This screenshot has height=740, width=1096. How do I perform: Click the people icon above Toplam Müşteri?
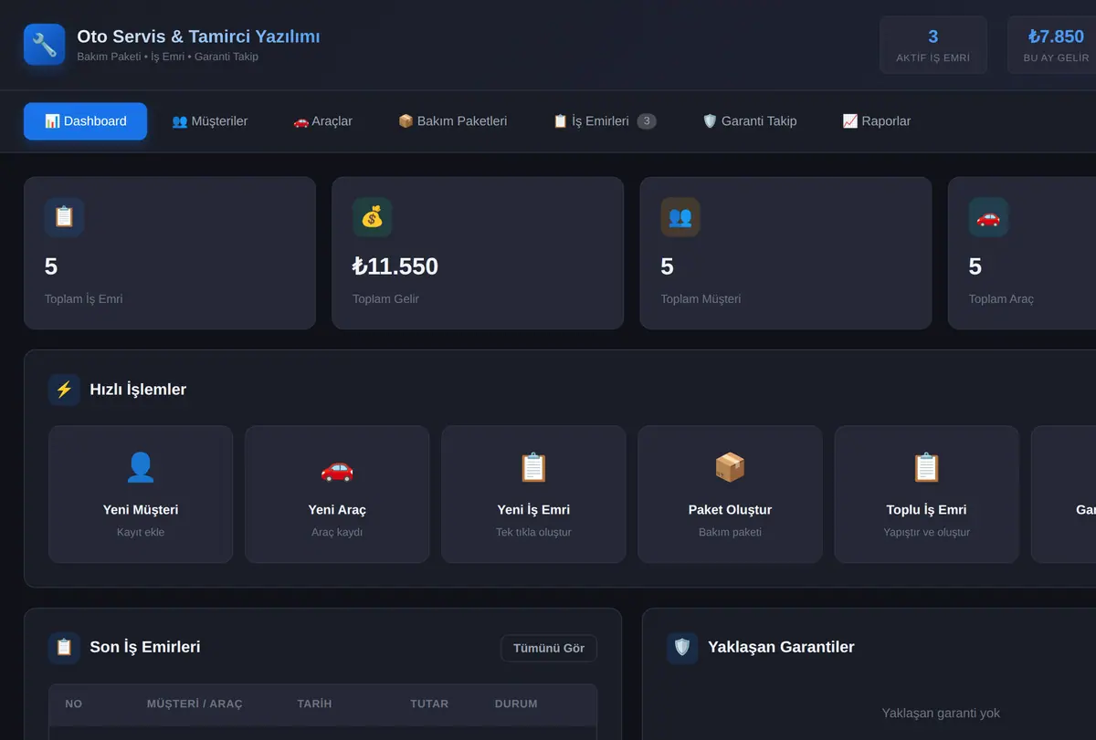pos(680,217)
